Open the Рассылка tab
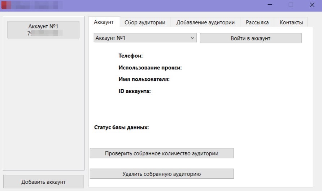The image size is (322, 191). [x=257, y=22]
